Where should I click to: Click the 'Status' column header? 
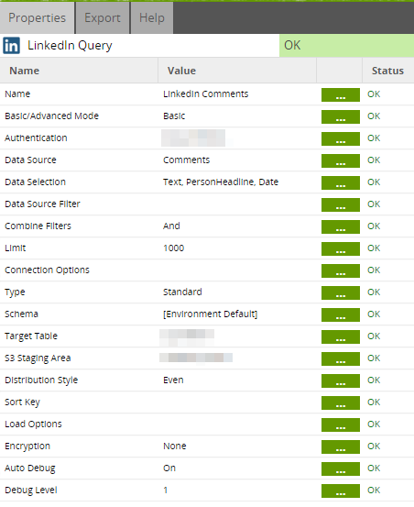tap(387, 71)
